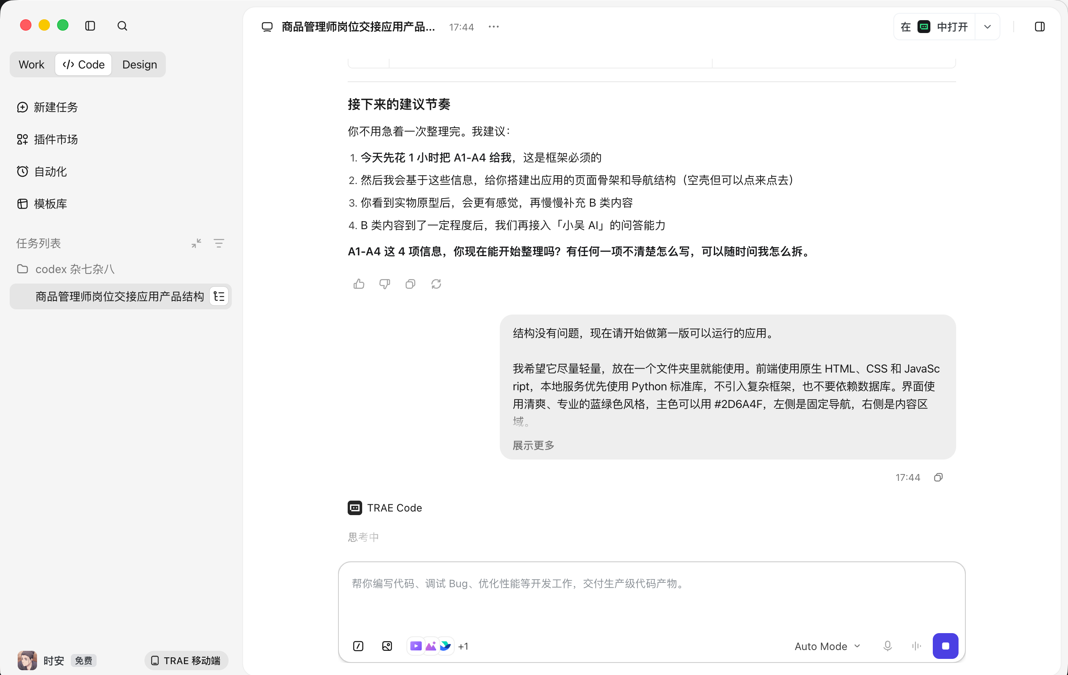Screen dimensions: 1068x675
Task: Toggle the right side panel icon
Action: 1039,27
